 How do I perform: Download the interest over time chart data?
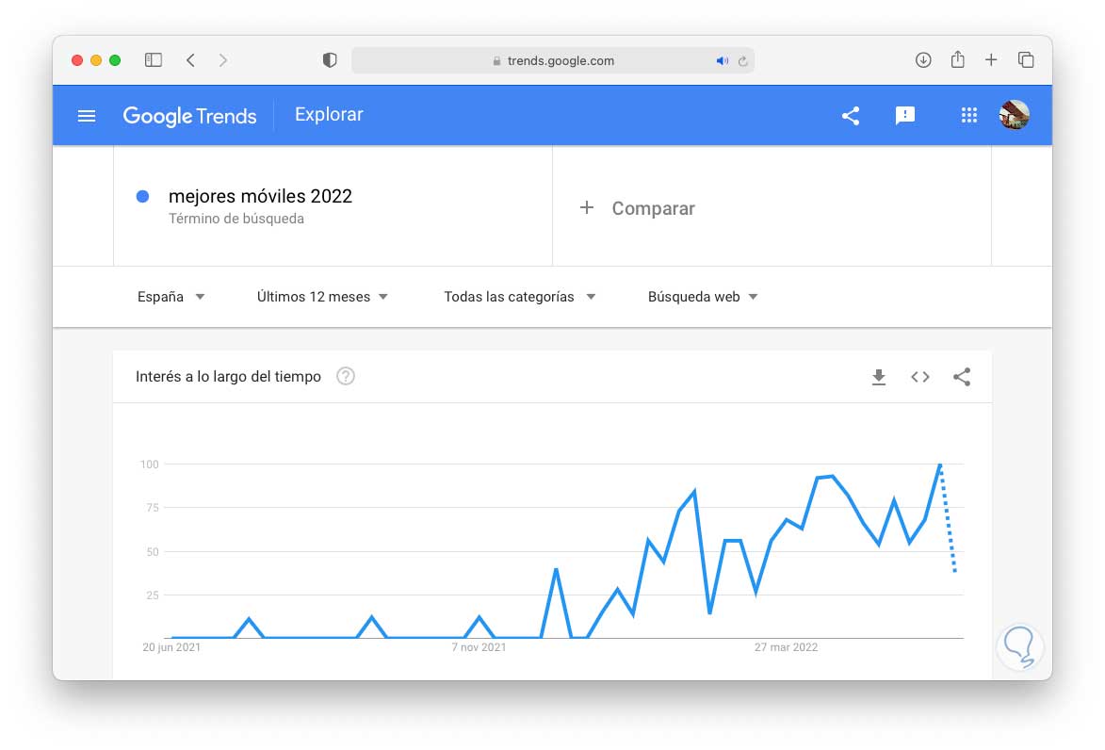pyautogui.click(x=879, y=377)
